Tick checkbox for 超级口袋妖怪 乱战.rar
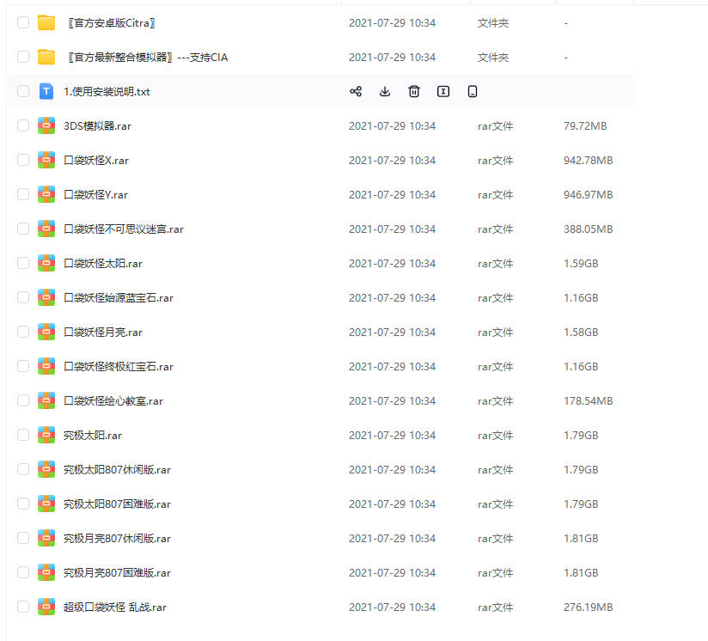The image size is (708, 641). coord(23,607)
